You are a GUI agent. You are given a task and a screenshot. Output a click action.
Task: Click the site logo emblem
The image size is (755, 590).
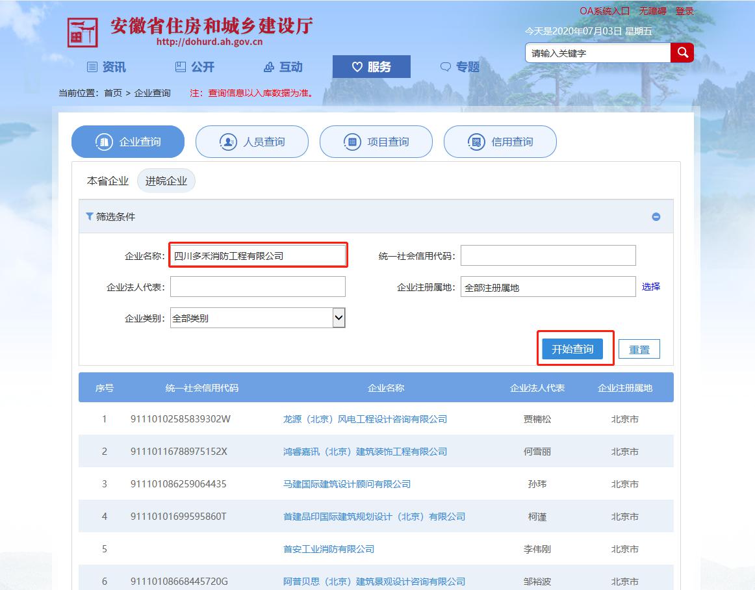click(x=83, y=32)
